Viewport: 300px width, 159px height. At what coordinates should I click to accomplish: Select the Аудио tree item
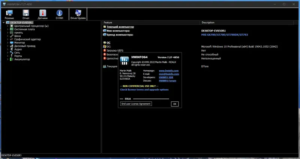18,49
